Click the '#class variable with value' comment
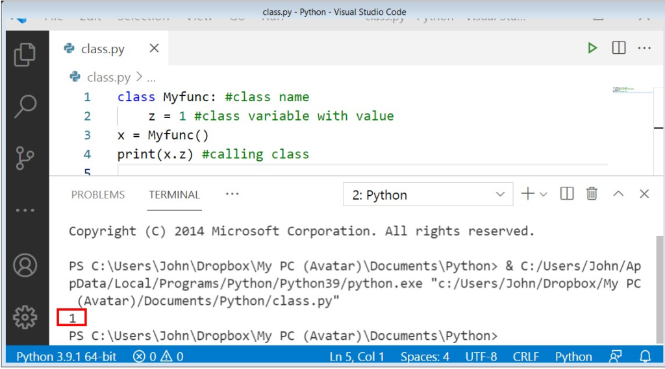The image size is (665, 369). 294,116
